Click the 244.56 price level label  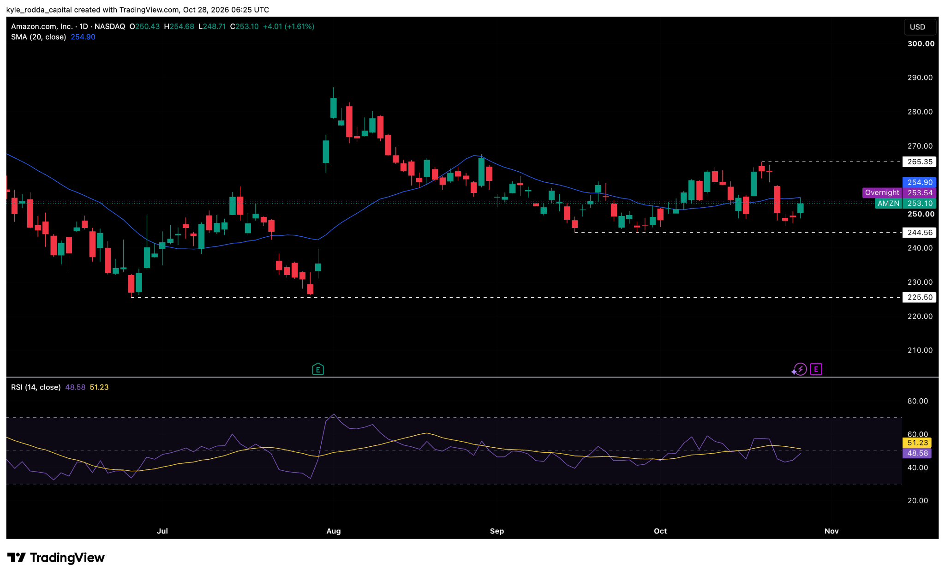pyautogui.click(x=920, y=233)
